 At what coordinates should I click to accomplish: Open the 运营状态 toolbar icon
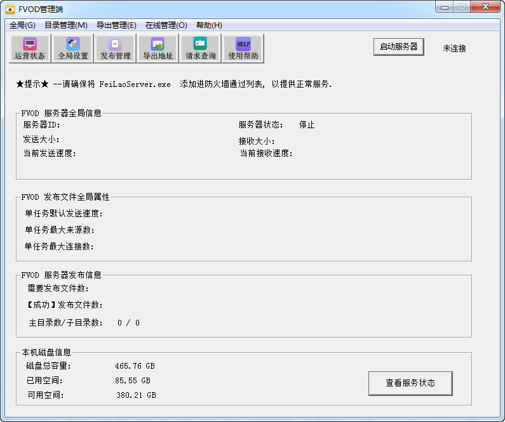coord(30,48)
